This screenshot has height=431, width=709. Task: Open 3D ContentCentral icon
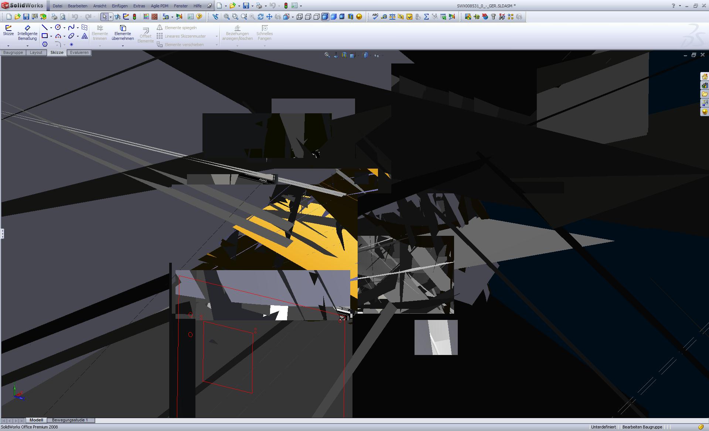[485, 17]
